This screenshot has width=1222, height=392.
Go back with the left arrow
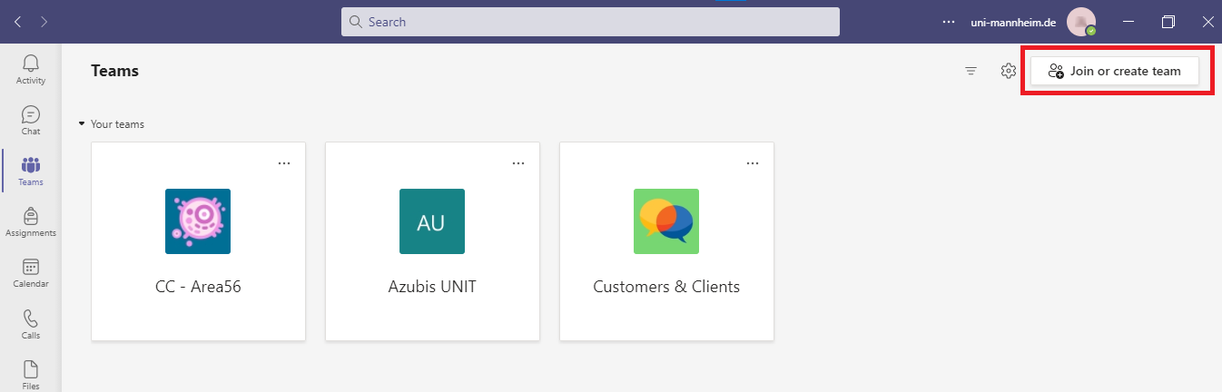(x=18, y=21)
